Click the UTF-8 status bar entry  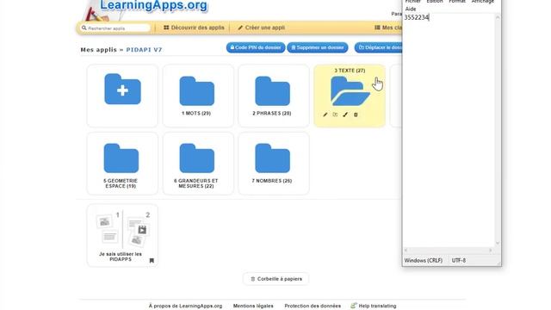coord(459,260)
